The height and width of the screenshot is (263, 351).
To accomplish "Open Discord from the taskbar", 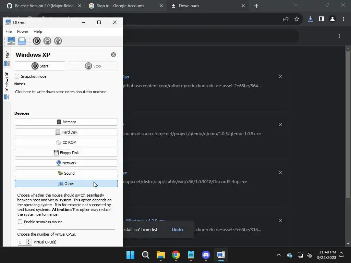I will point(206,255).
